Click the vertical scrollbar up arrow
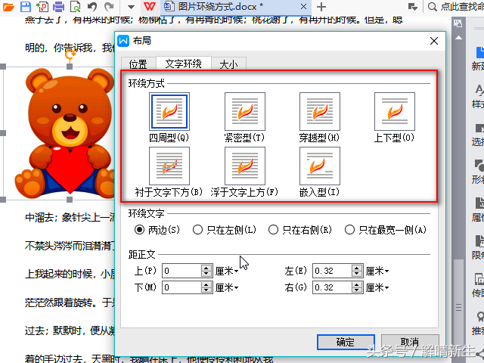The height and width of the screenshot is (363, 484). tap(459, 38)
